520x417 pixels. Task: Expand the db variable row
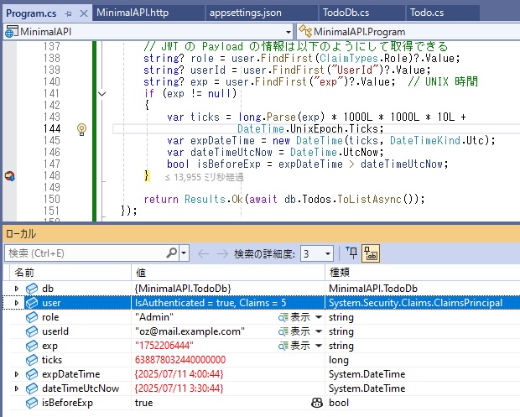click(17, 289)
